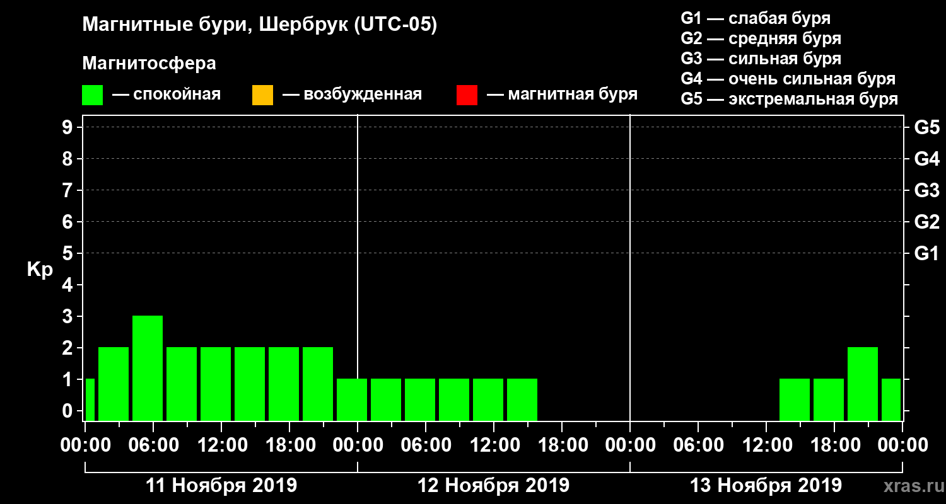The height and width of the screenshot is (504, 946).
Task: Click the green calm magnetosphere legend swatch
Action: point(93,95)
